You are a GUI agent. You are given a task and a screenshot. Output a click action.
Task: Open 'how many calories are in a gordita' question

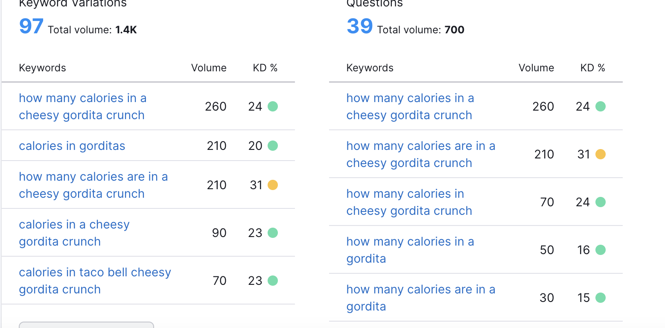point(420,298)
